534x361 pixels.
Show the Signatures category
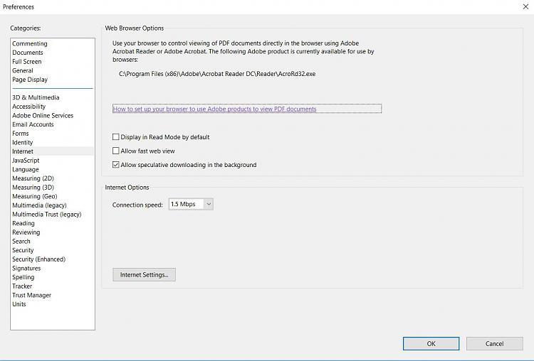pyautogui.click(x=26, y=268)
